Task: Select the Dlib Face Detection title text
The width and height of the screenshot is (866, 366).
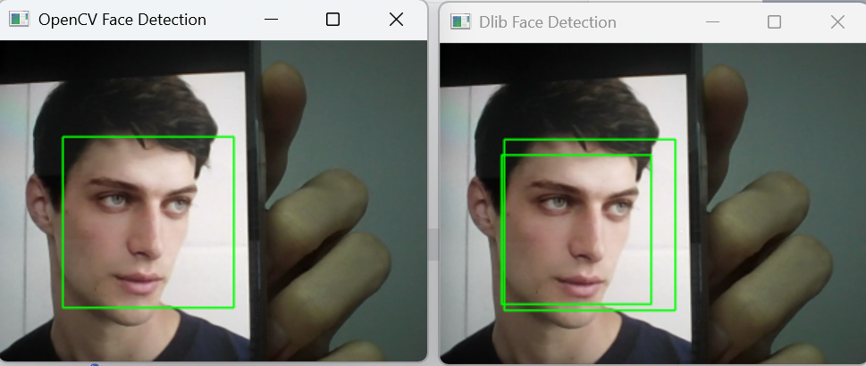Action: pos(547,22)
